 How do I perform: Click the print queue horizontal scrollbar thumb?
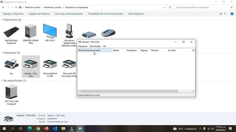(x=129, y=91)
